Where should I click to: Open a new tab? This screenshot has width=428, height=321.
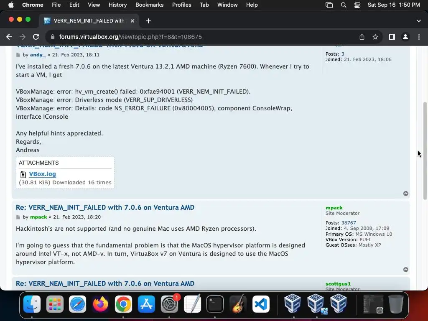(x=148, y=21)
